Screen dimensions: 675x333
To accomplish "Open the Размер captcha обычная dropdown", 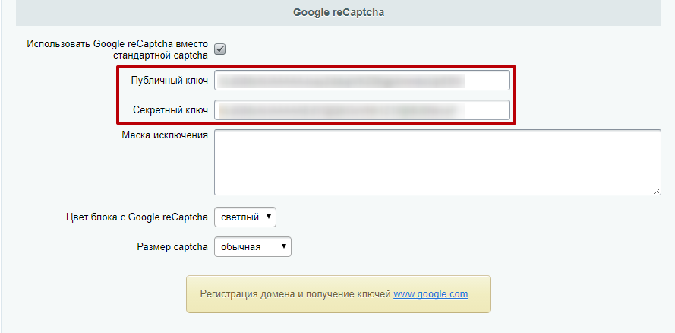I will [x=253, y=247].
